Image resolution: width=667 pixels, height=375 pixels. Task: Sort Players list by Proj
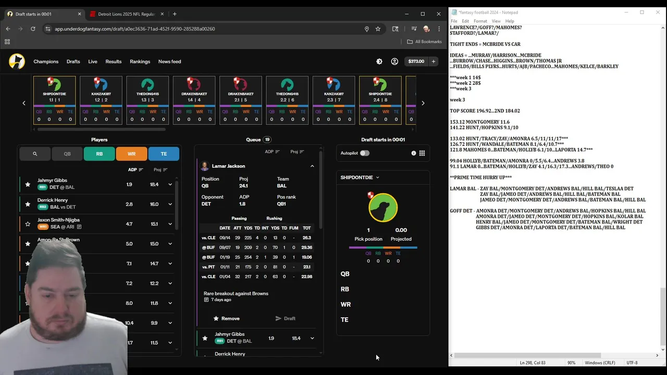point(160,170)
